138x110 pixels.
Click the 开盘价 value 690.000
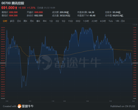(39, 12)
